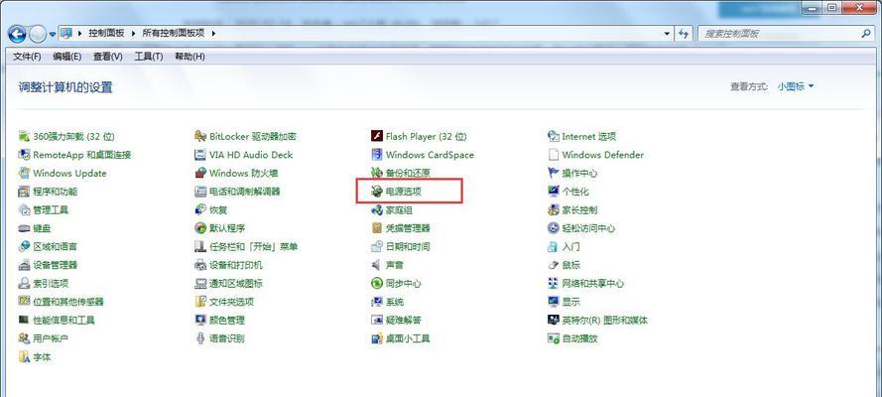
Task: Click the BitLocker 驱动器加密 icon
Action: click(200, 136)
